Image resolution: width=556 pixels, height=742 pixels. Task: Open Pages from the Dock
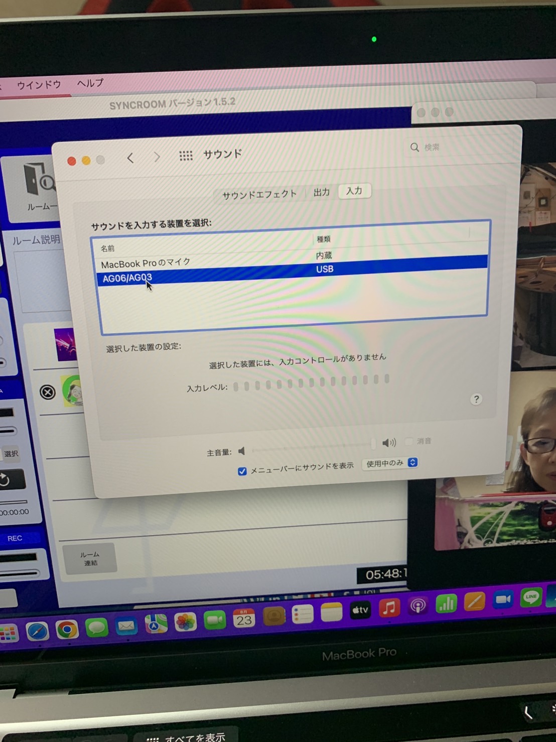pos(474,601)
